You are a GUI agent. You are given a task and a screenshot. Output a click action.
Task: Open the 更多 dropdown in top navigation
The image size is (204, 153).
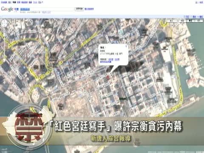click(41, 2)
